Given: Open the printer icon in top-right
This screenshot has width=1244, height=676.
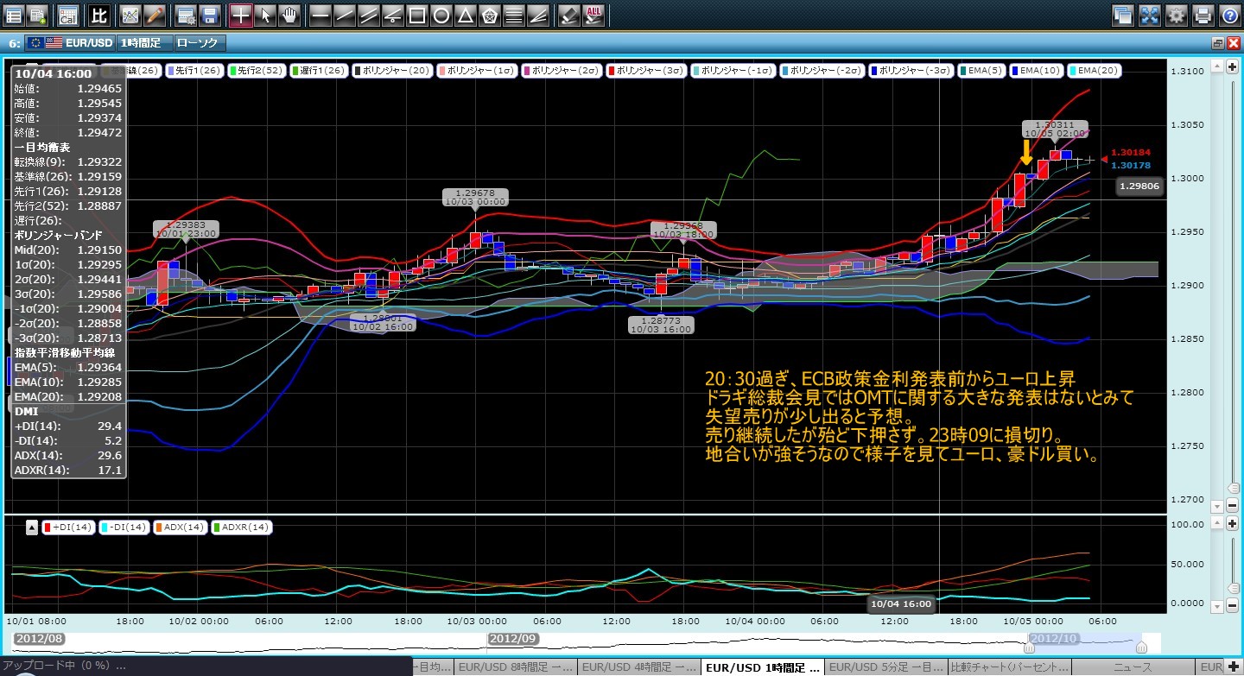Looking at the screenshot, I should [x=1203, y=15].
